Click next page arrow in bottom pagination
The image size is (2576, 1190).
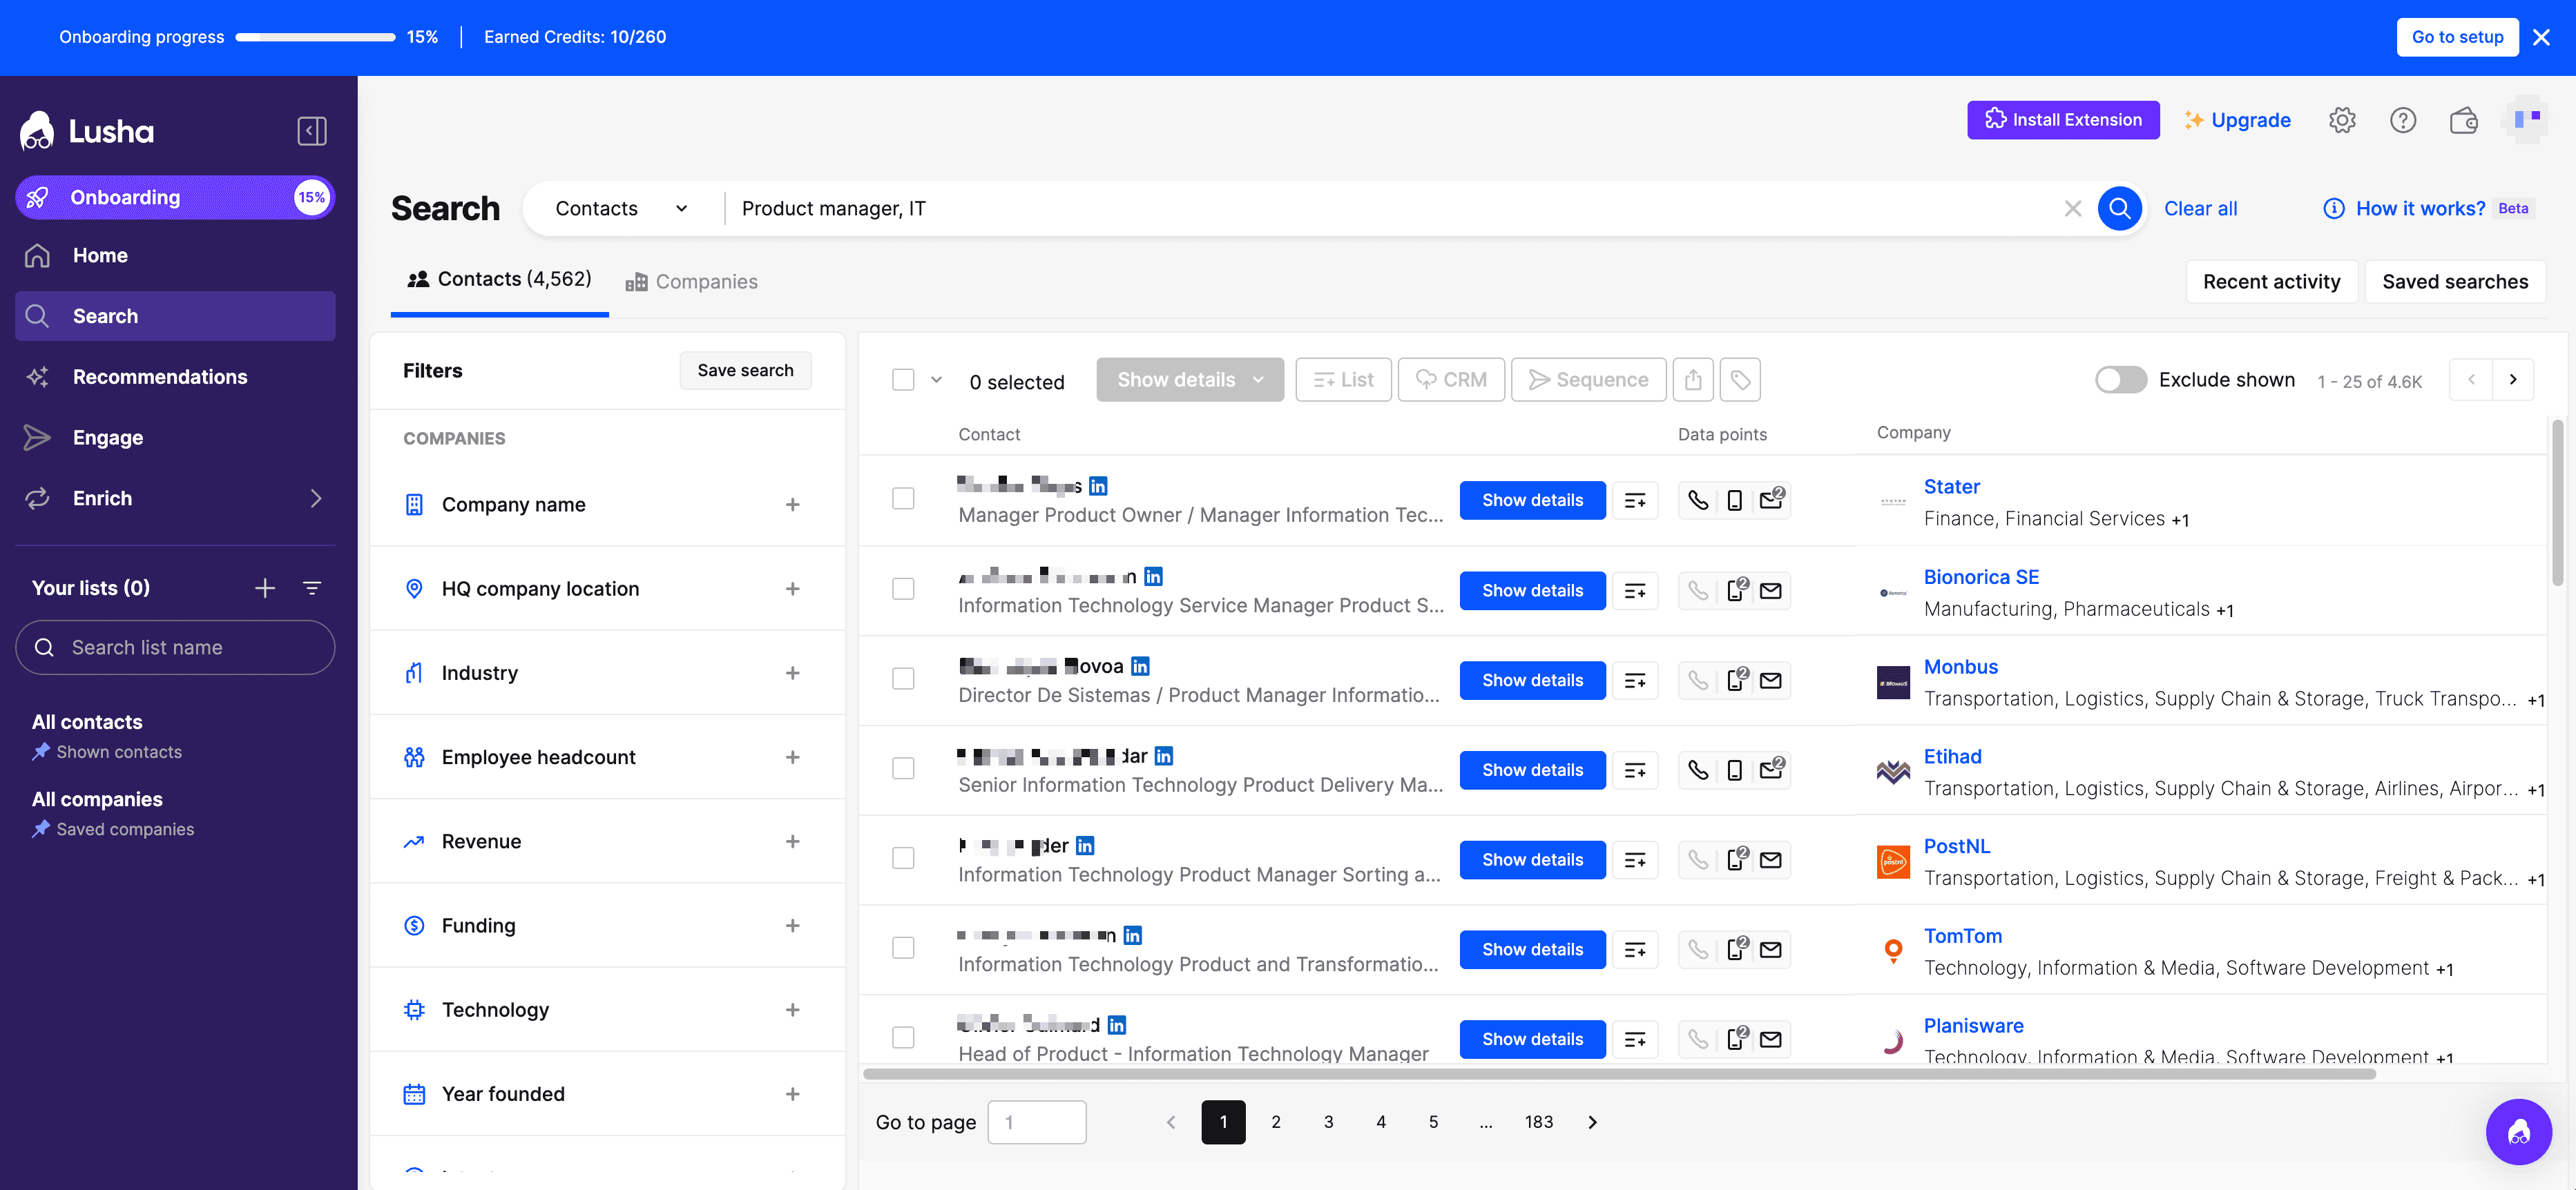click(1593, 1122)
